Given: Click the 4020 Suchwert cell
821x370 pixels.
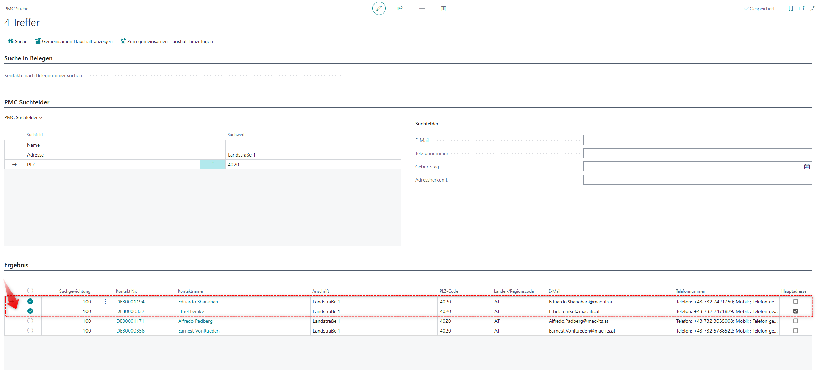Looking at the screenshot, I should [313, 165].
